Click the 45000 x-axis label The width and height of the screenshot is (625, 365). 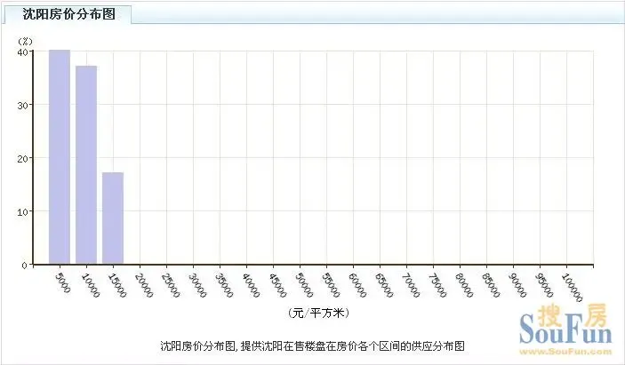pyautogui.click(x=277, y=285)
